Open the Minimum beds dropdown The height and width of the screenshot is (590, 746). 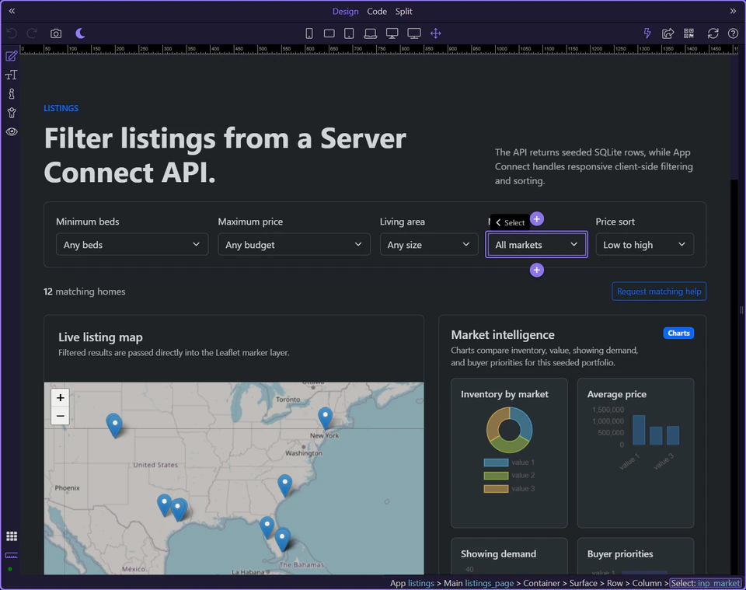131,244
